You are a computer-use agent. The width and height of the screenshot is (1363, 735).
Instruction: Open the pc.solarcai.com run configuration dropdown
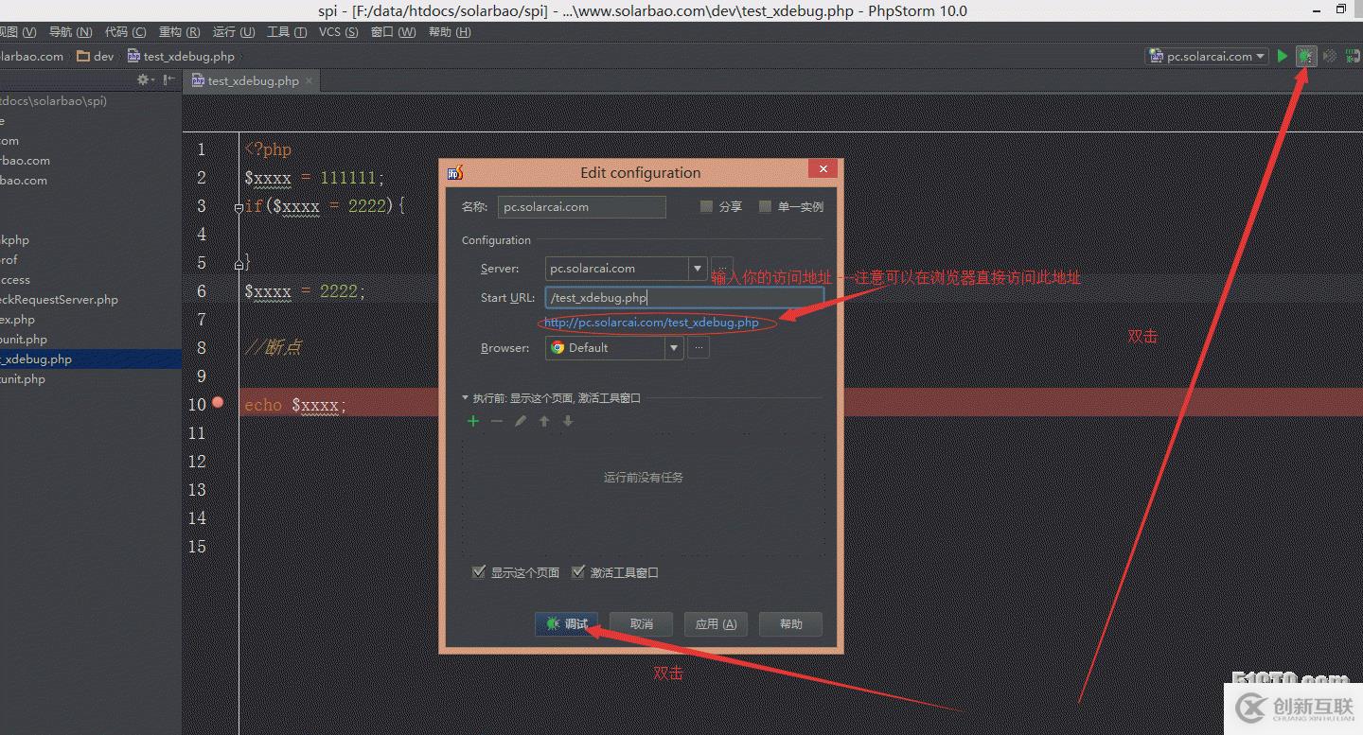point(1207,57)
